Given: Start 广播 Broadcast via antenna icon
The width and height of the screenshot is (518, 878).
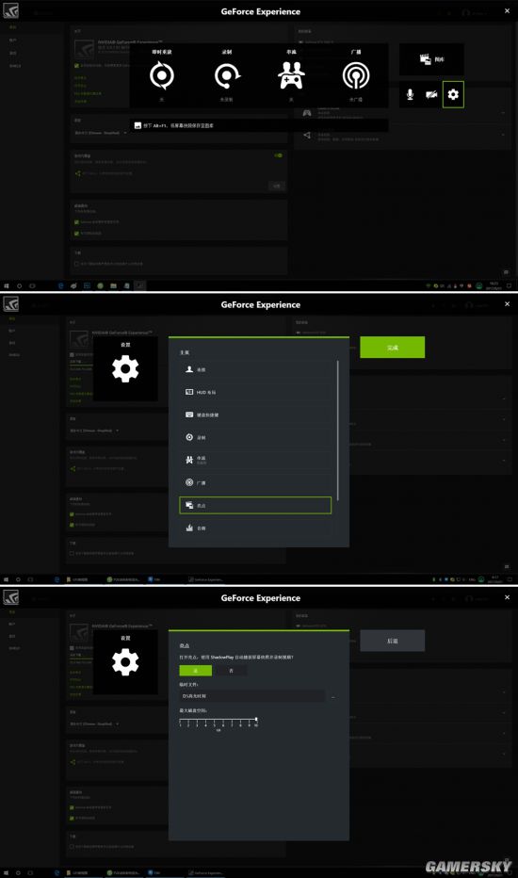Looking at the screenshot, I should (356, 75).
